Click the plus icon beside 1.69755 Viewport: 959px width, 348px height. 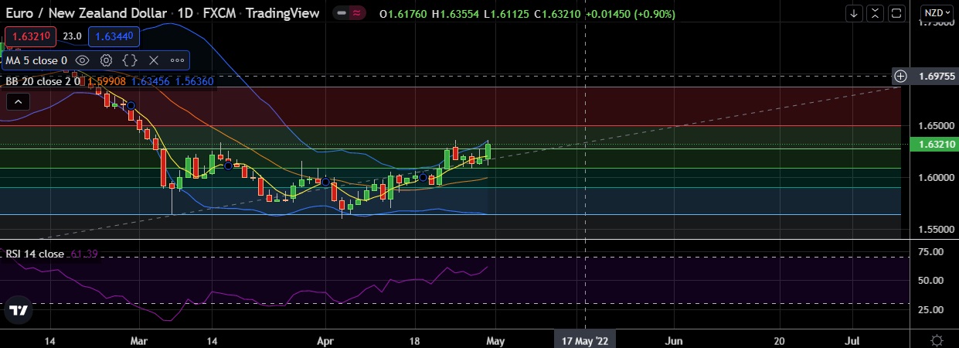(900, 76)
